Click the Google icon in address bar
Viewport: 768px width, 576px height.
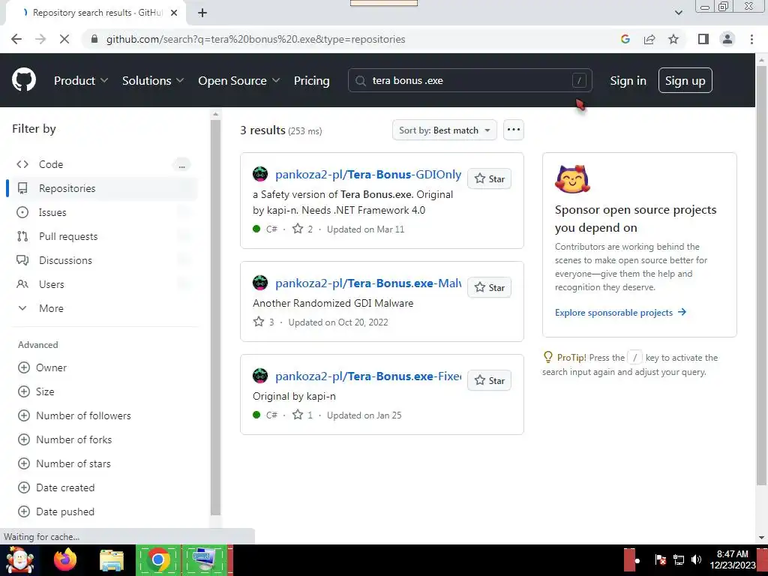(625, 39)
